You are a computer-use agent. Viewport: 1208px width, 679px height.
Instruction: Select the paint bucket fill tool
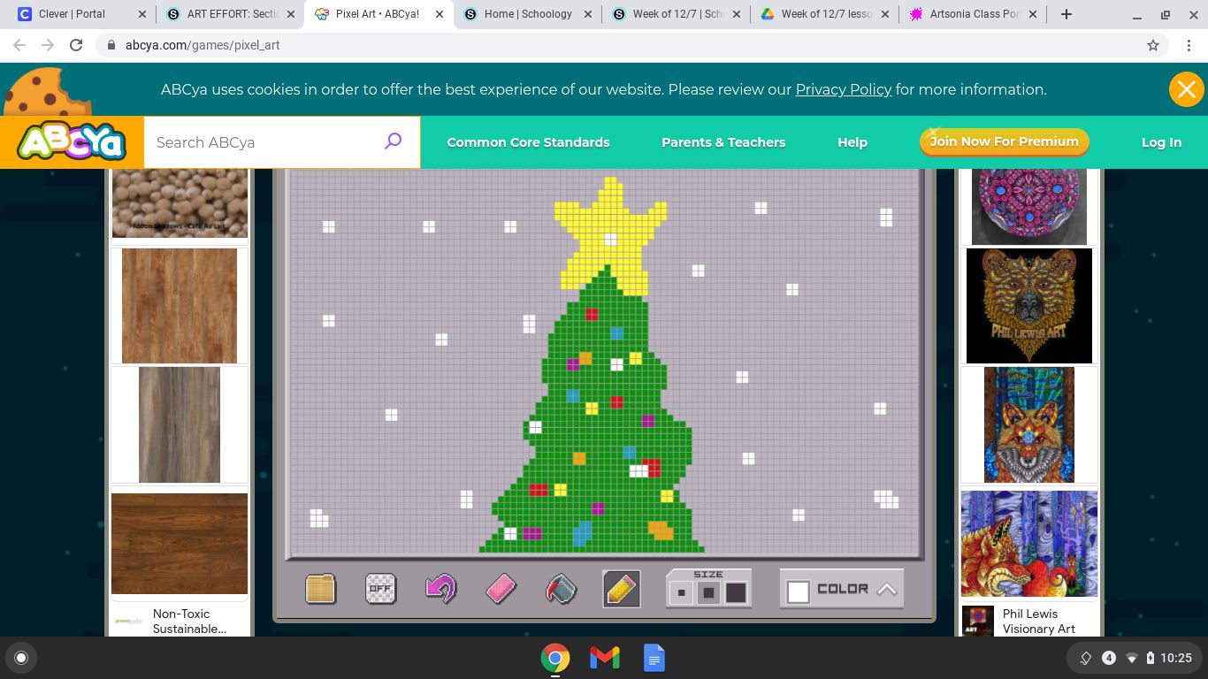point(561,589)
